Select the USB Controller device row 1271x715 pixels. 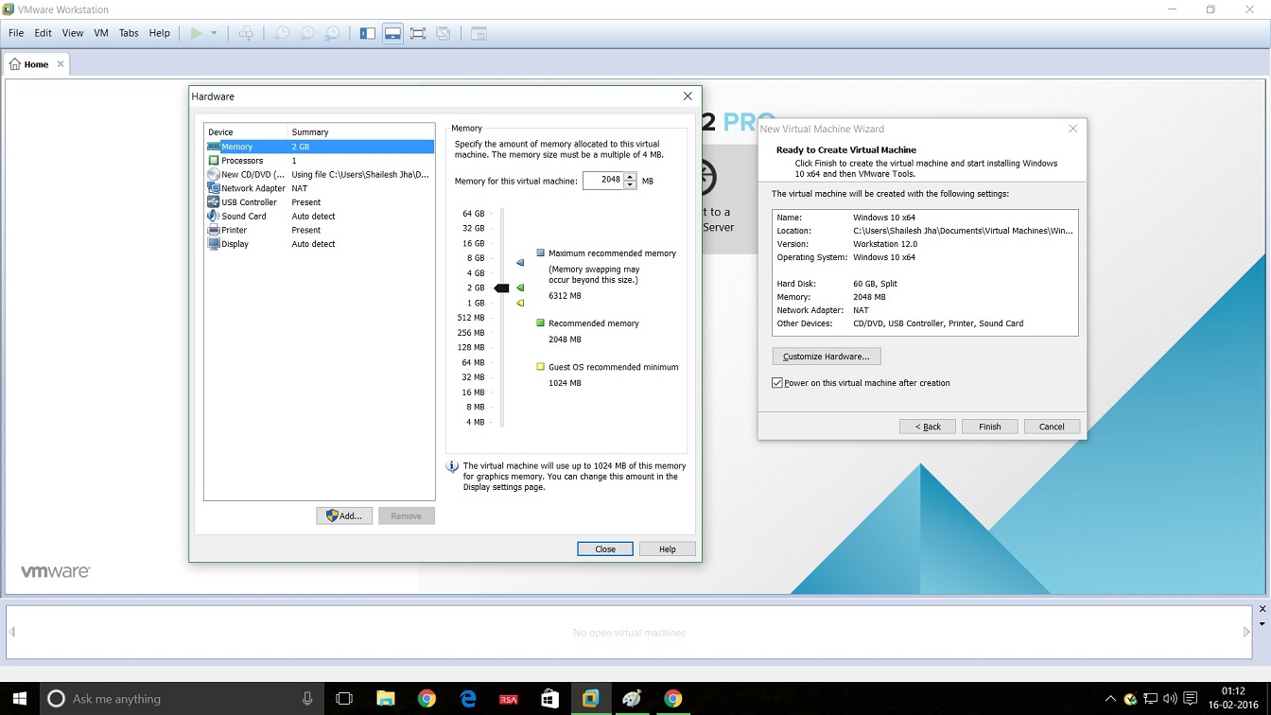coord(320,202)
